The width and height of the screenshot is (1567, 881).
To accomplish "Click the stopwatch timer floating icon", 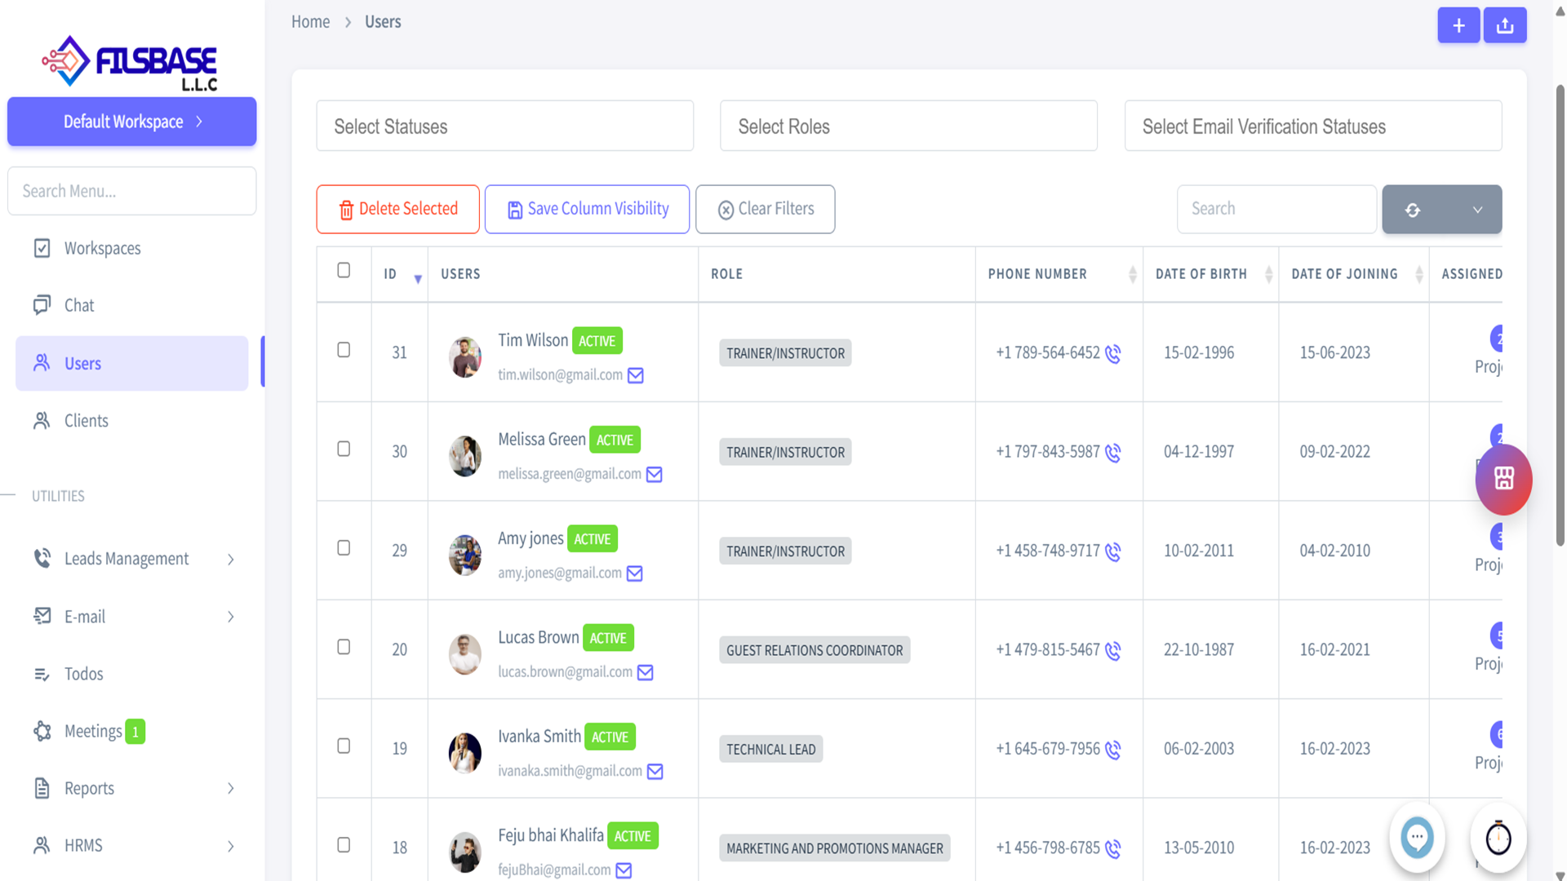I will coord(1498,838).
